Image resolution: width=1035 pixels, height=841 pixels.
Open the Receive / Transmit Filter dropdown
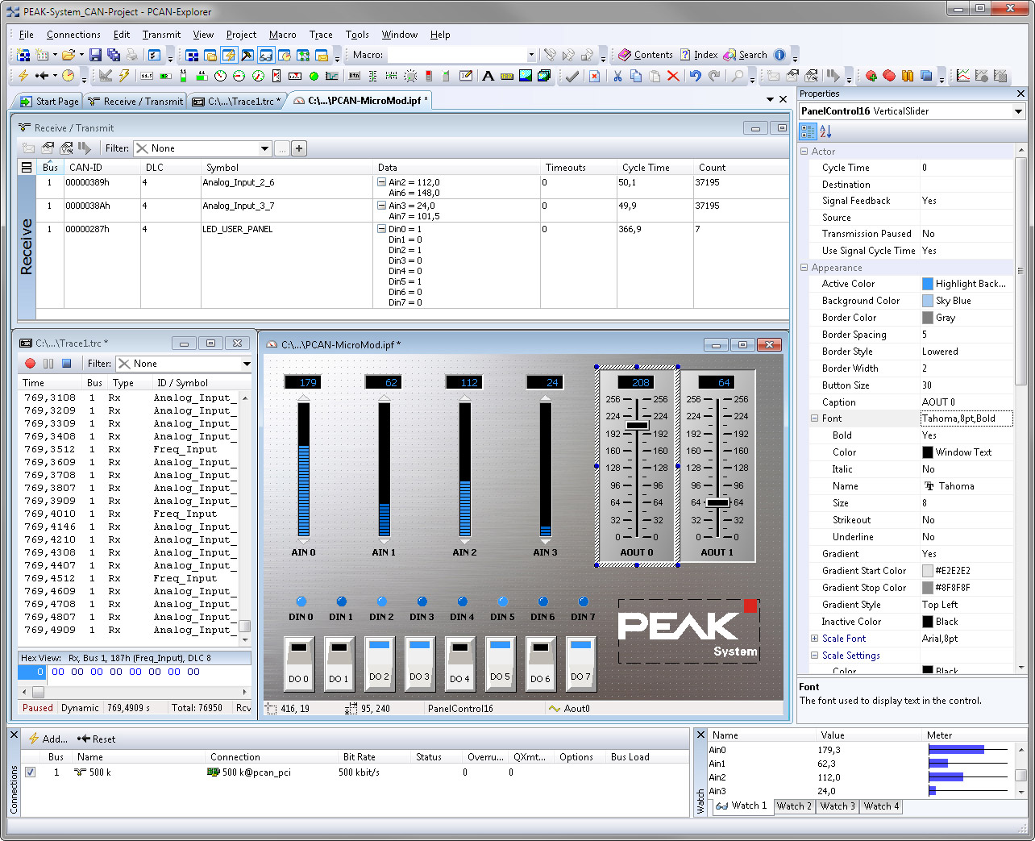click(264, 148)
